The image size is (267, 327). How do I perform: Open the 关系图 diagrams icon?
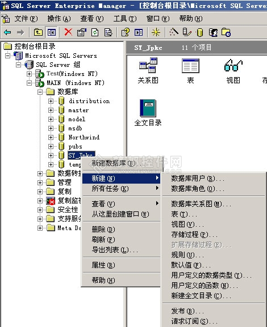click(x=148, y=65)
